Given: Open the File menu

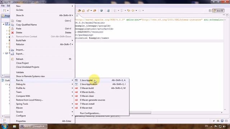Looking at the screenshot, I should (3, 6).
